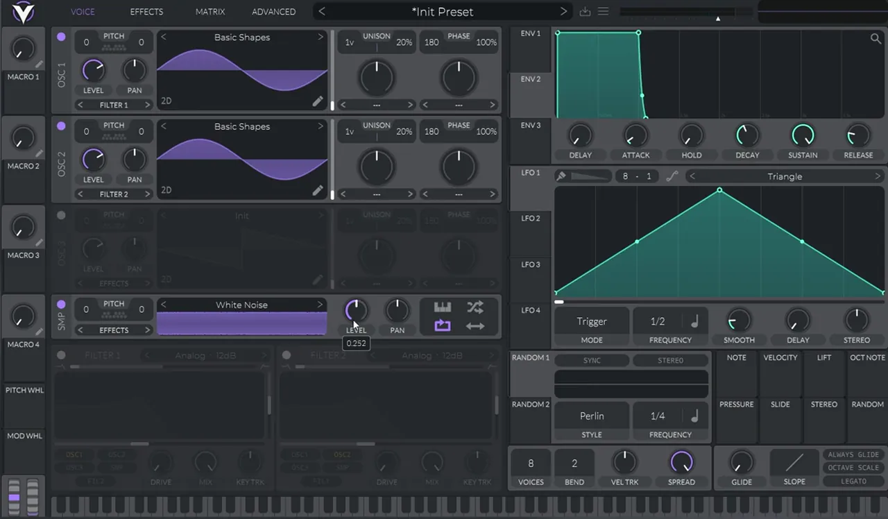Disable oscillator 2 power toggle
Image resolution: width=888 pixels, height=519 pixels.
tap(61, 126)
